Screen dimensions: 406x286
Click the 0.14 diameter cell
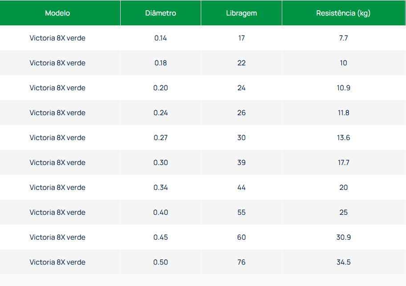coord(161,38)
